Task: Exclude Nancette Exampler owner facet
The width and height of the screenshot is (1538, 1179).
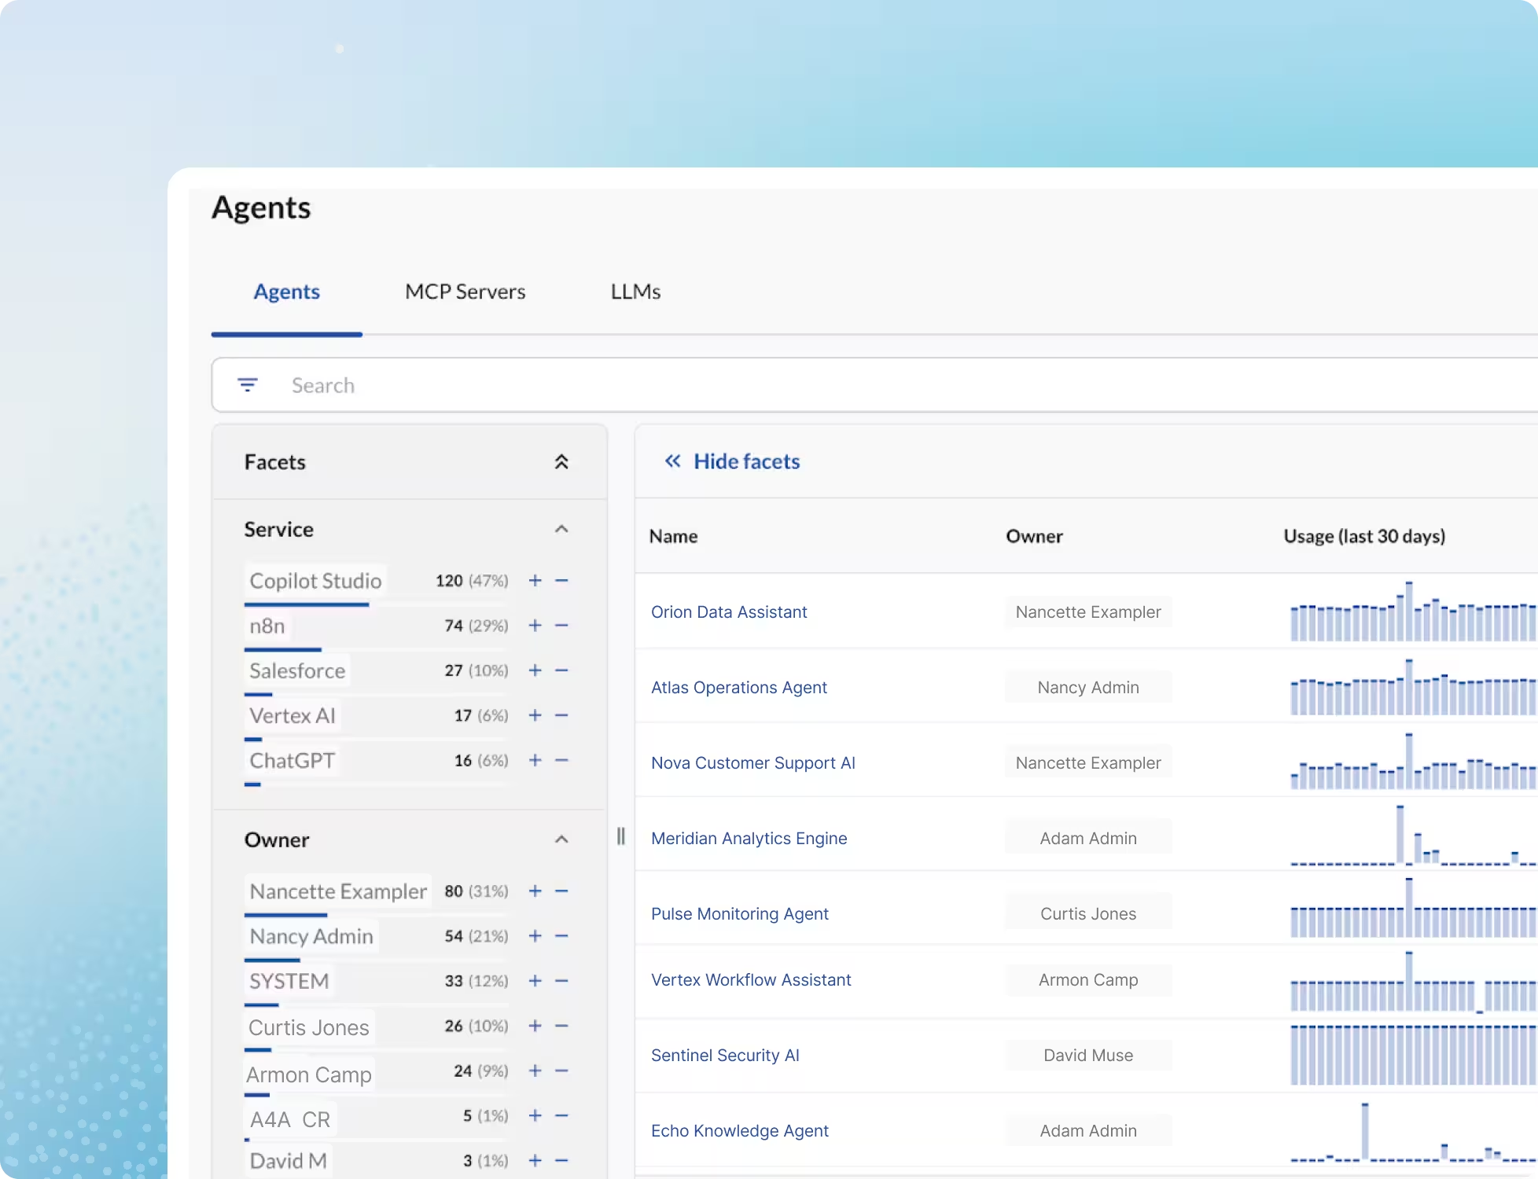Action: (x=561, y=891)
